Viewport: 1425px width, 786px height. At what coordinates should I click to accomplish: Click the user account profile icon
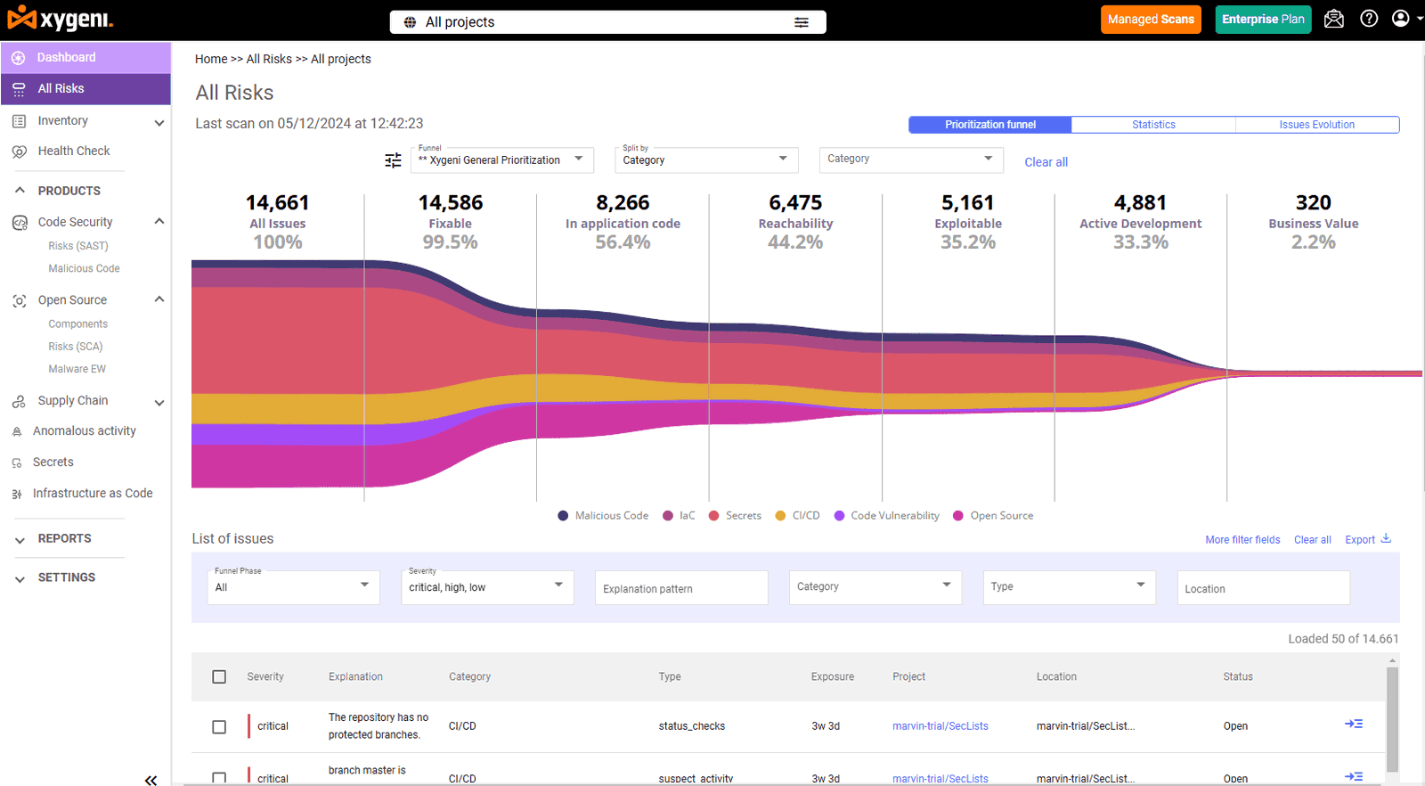click(1401, 19)
